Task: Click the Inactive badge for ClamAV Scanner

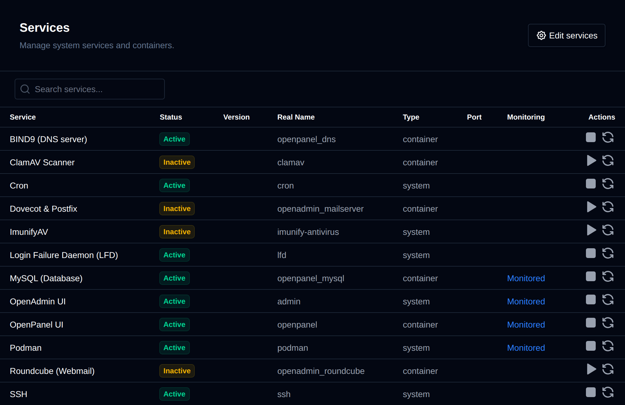Action: click(x=177, y=162)
